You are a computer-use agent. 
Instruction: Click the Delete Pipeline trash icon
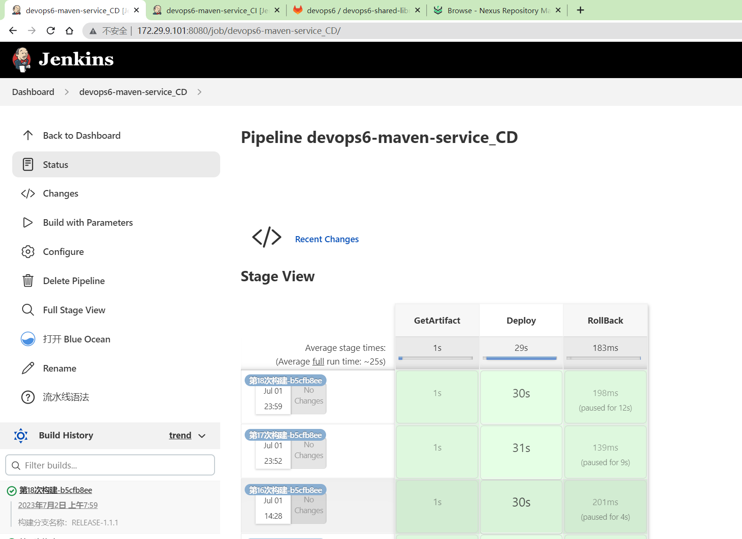pos(28,281)
